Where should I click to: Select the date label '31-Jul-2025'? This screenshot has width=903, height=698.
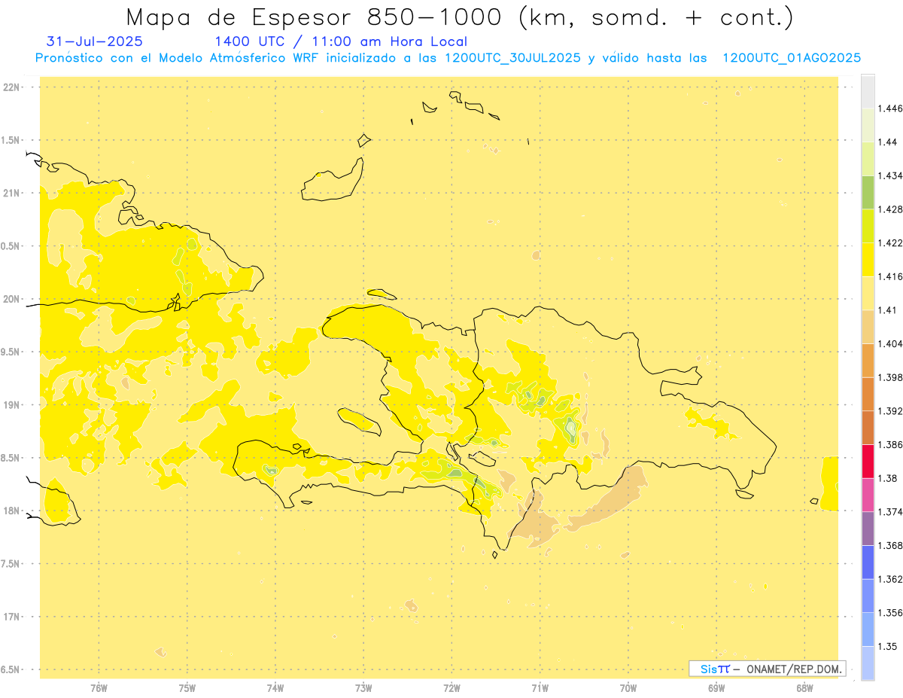pos(94,41)
